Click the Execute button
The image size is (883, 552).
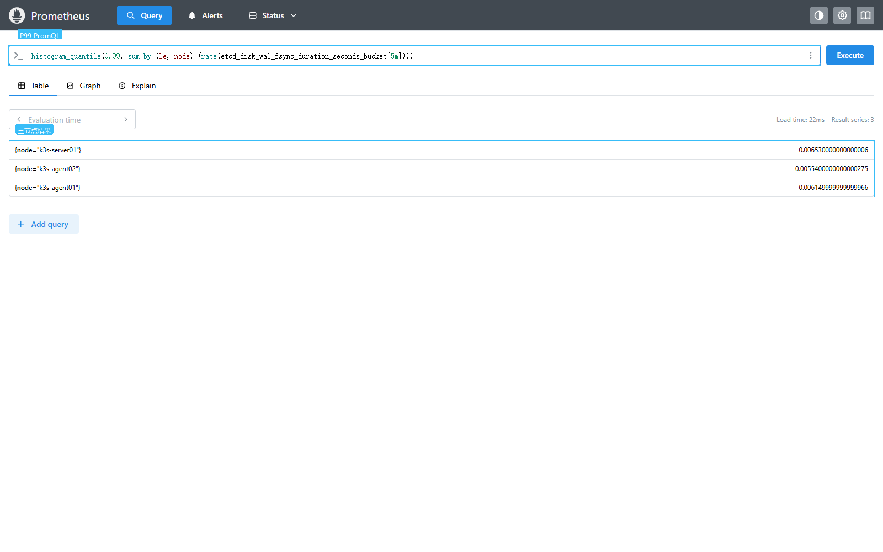click(850, 55)
